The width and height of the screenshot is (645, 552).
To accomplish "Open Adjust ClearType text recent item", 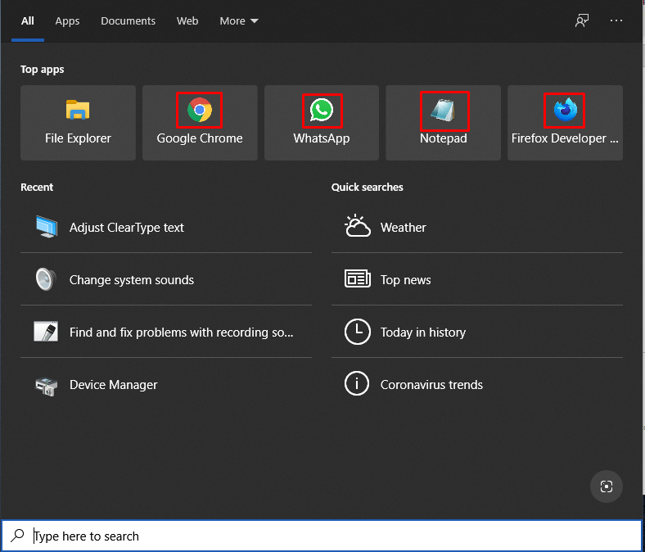I will [x=166, y=227].
